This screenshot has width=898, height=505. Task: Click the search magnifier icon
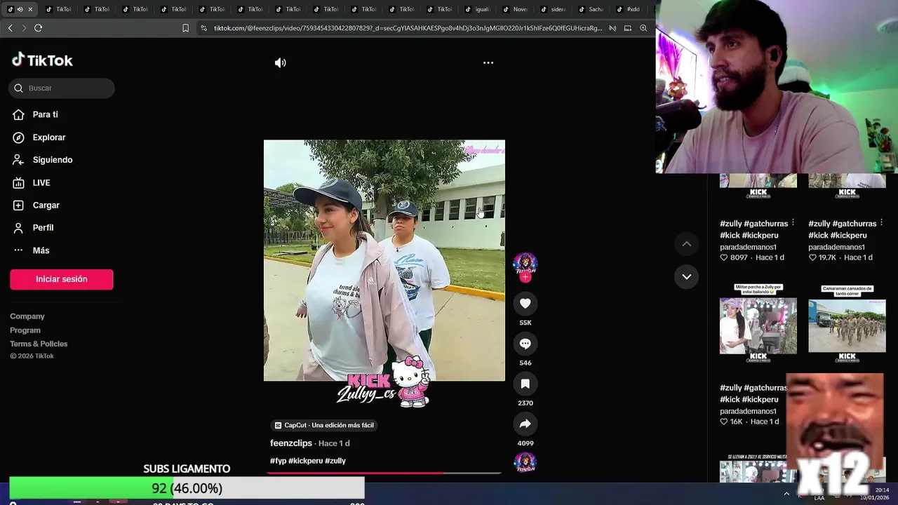[18, 88]
